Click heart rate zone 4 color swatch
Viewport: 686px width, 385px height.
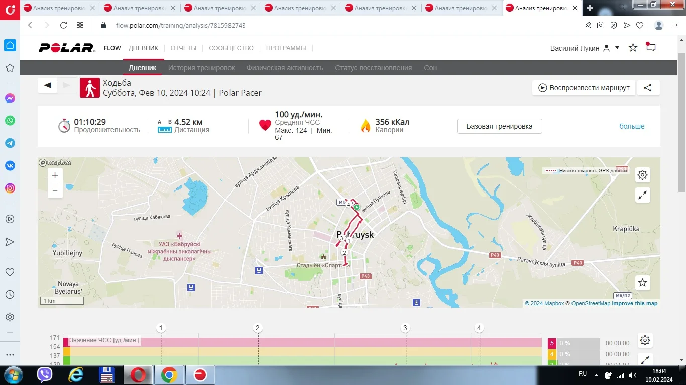552,354
